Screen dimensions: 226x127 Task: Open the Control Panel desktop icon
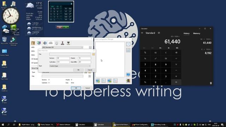[4, 52]
